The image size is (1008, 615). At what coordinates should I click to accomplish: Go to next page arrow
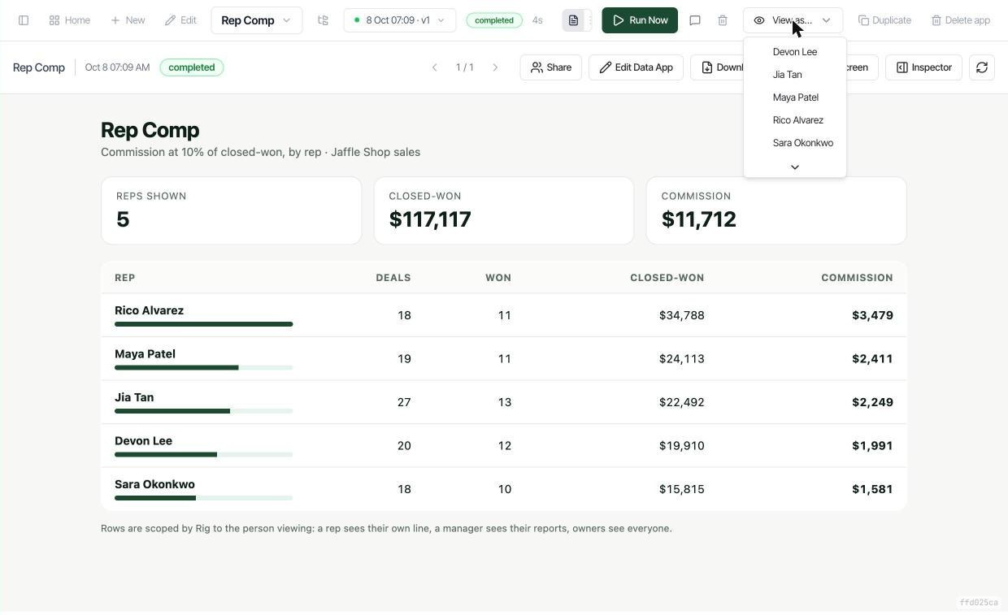click(495, 67)
